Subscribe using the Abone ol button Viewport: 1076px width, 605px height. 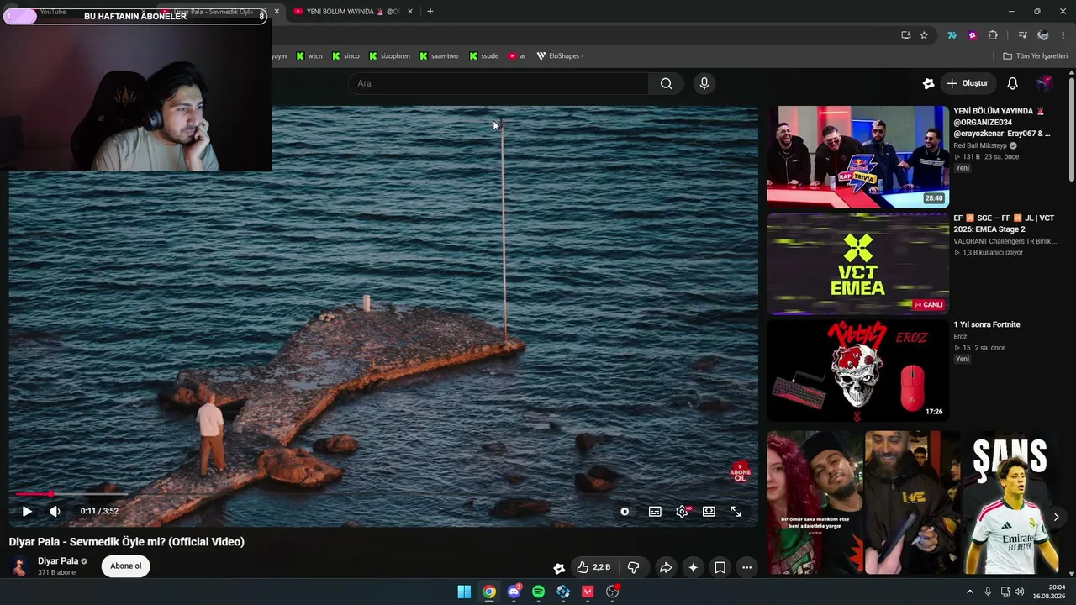click(x=126, y=566)
